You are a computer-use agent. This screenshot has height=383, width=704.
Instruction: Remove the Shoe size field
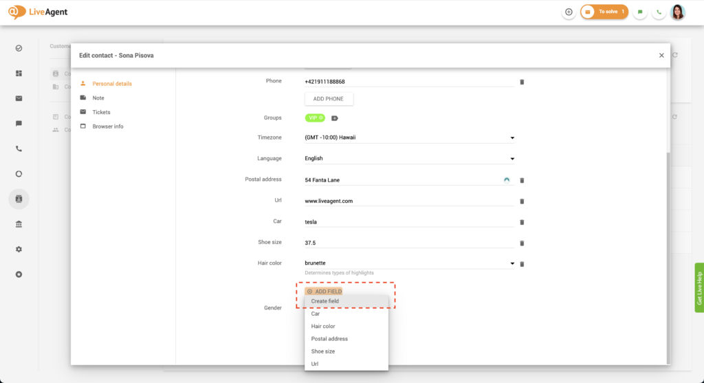coord(522,243)
